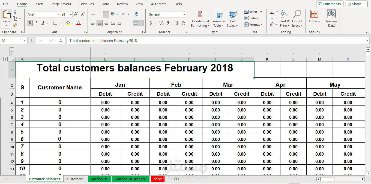Select the Format as Table tool

coord(218,19)
